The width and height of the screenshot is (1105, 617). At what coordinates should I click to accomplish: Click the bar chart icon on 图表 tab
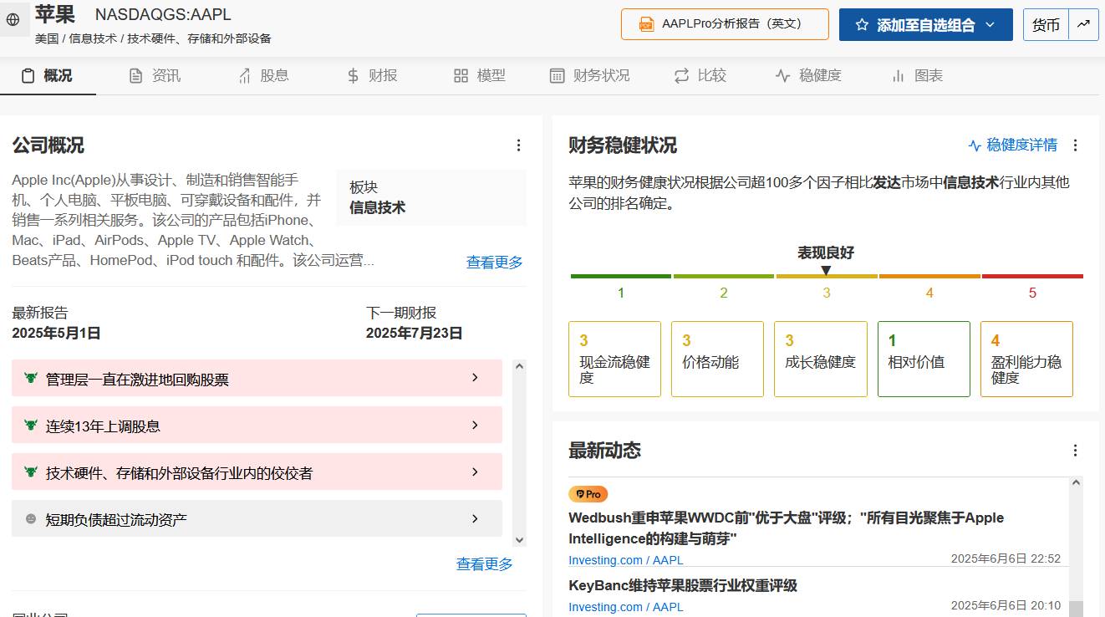tap(899, 76)
